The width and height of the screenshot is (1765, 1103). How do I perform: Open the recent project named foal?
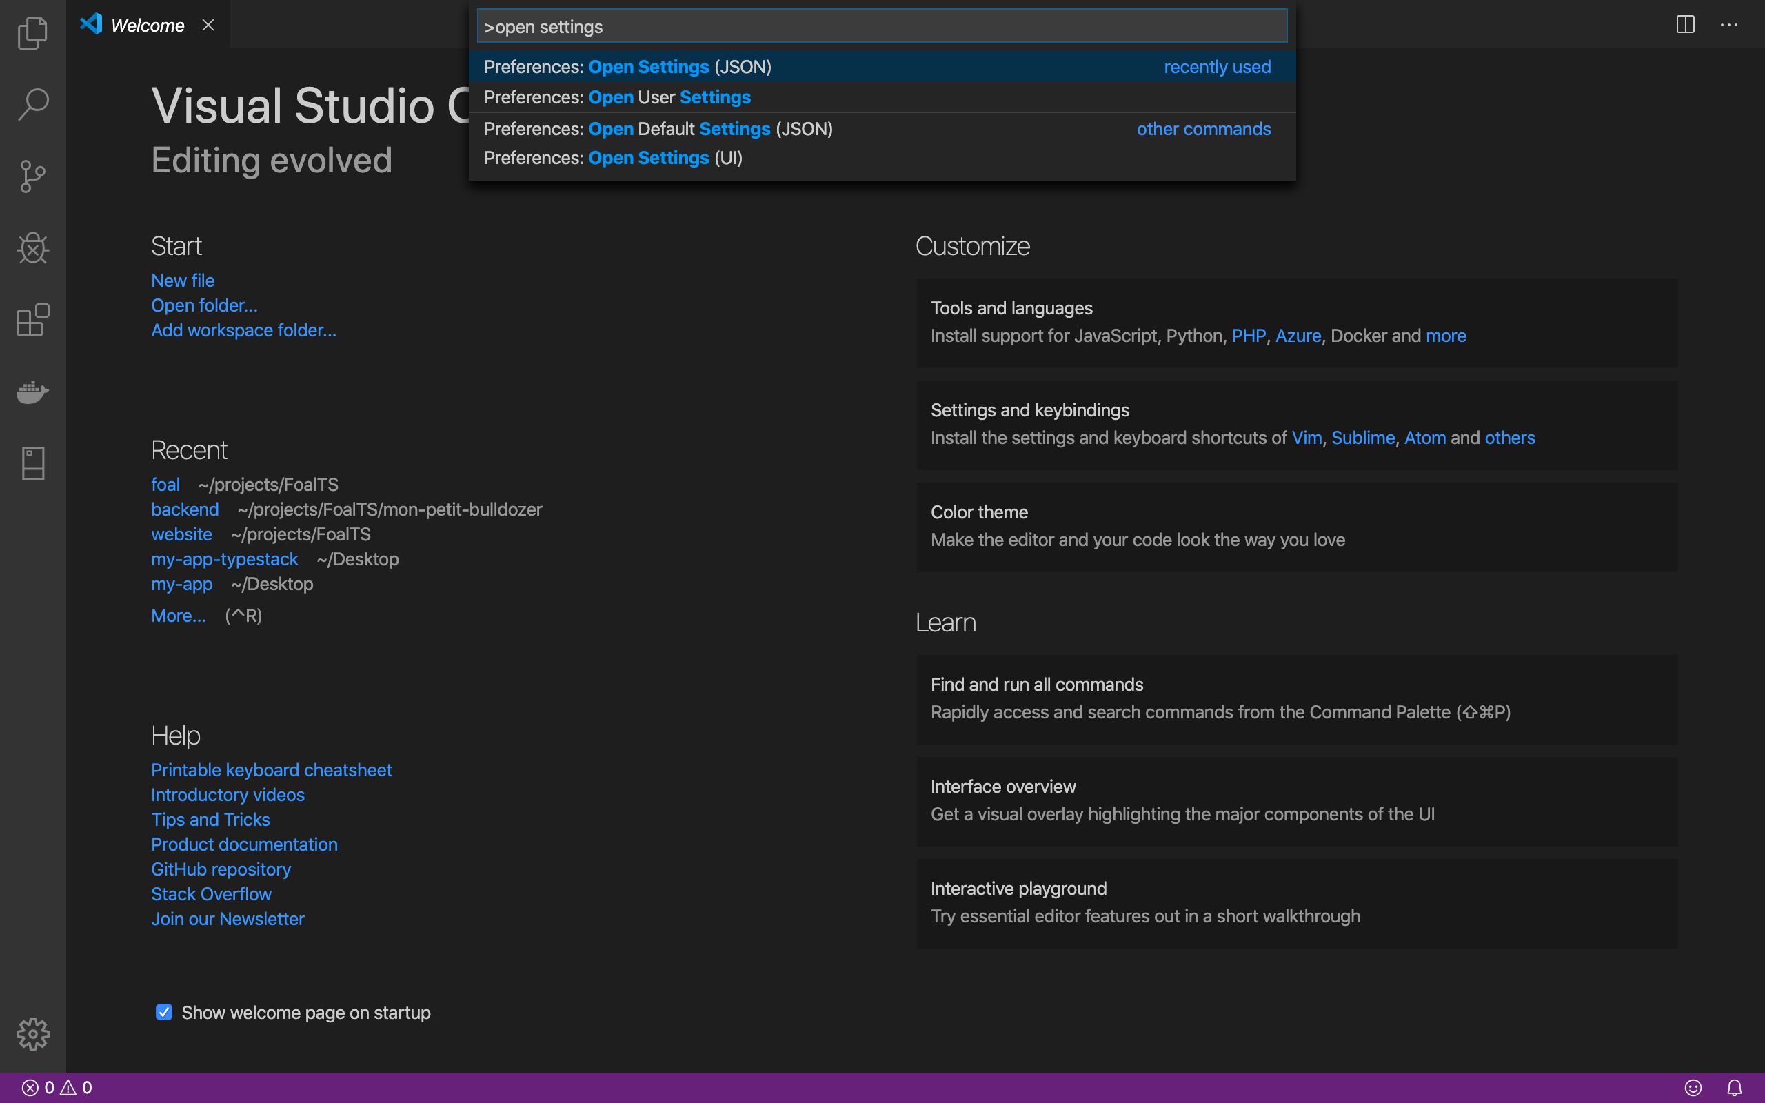tap(165, 484)
